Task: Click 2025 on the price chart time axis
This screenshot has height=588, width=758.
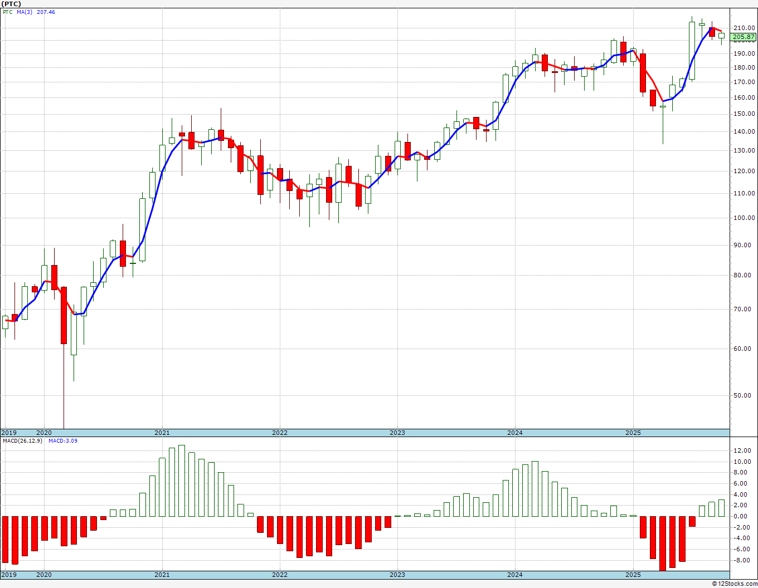Action: [x=633, y=433]
